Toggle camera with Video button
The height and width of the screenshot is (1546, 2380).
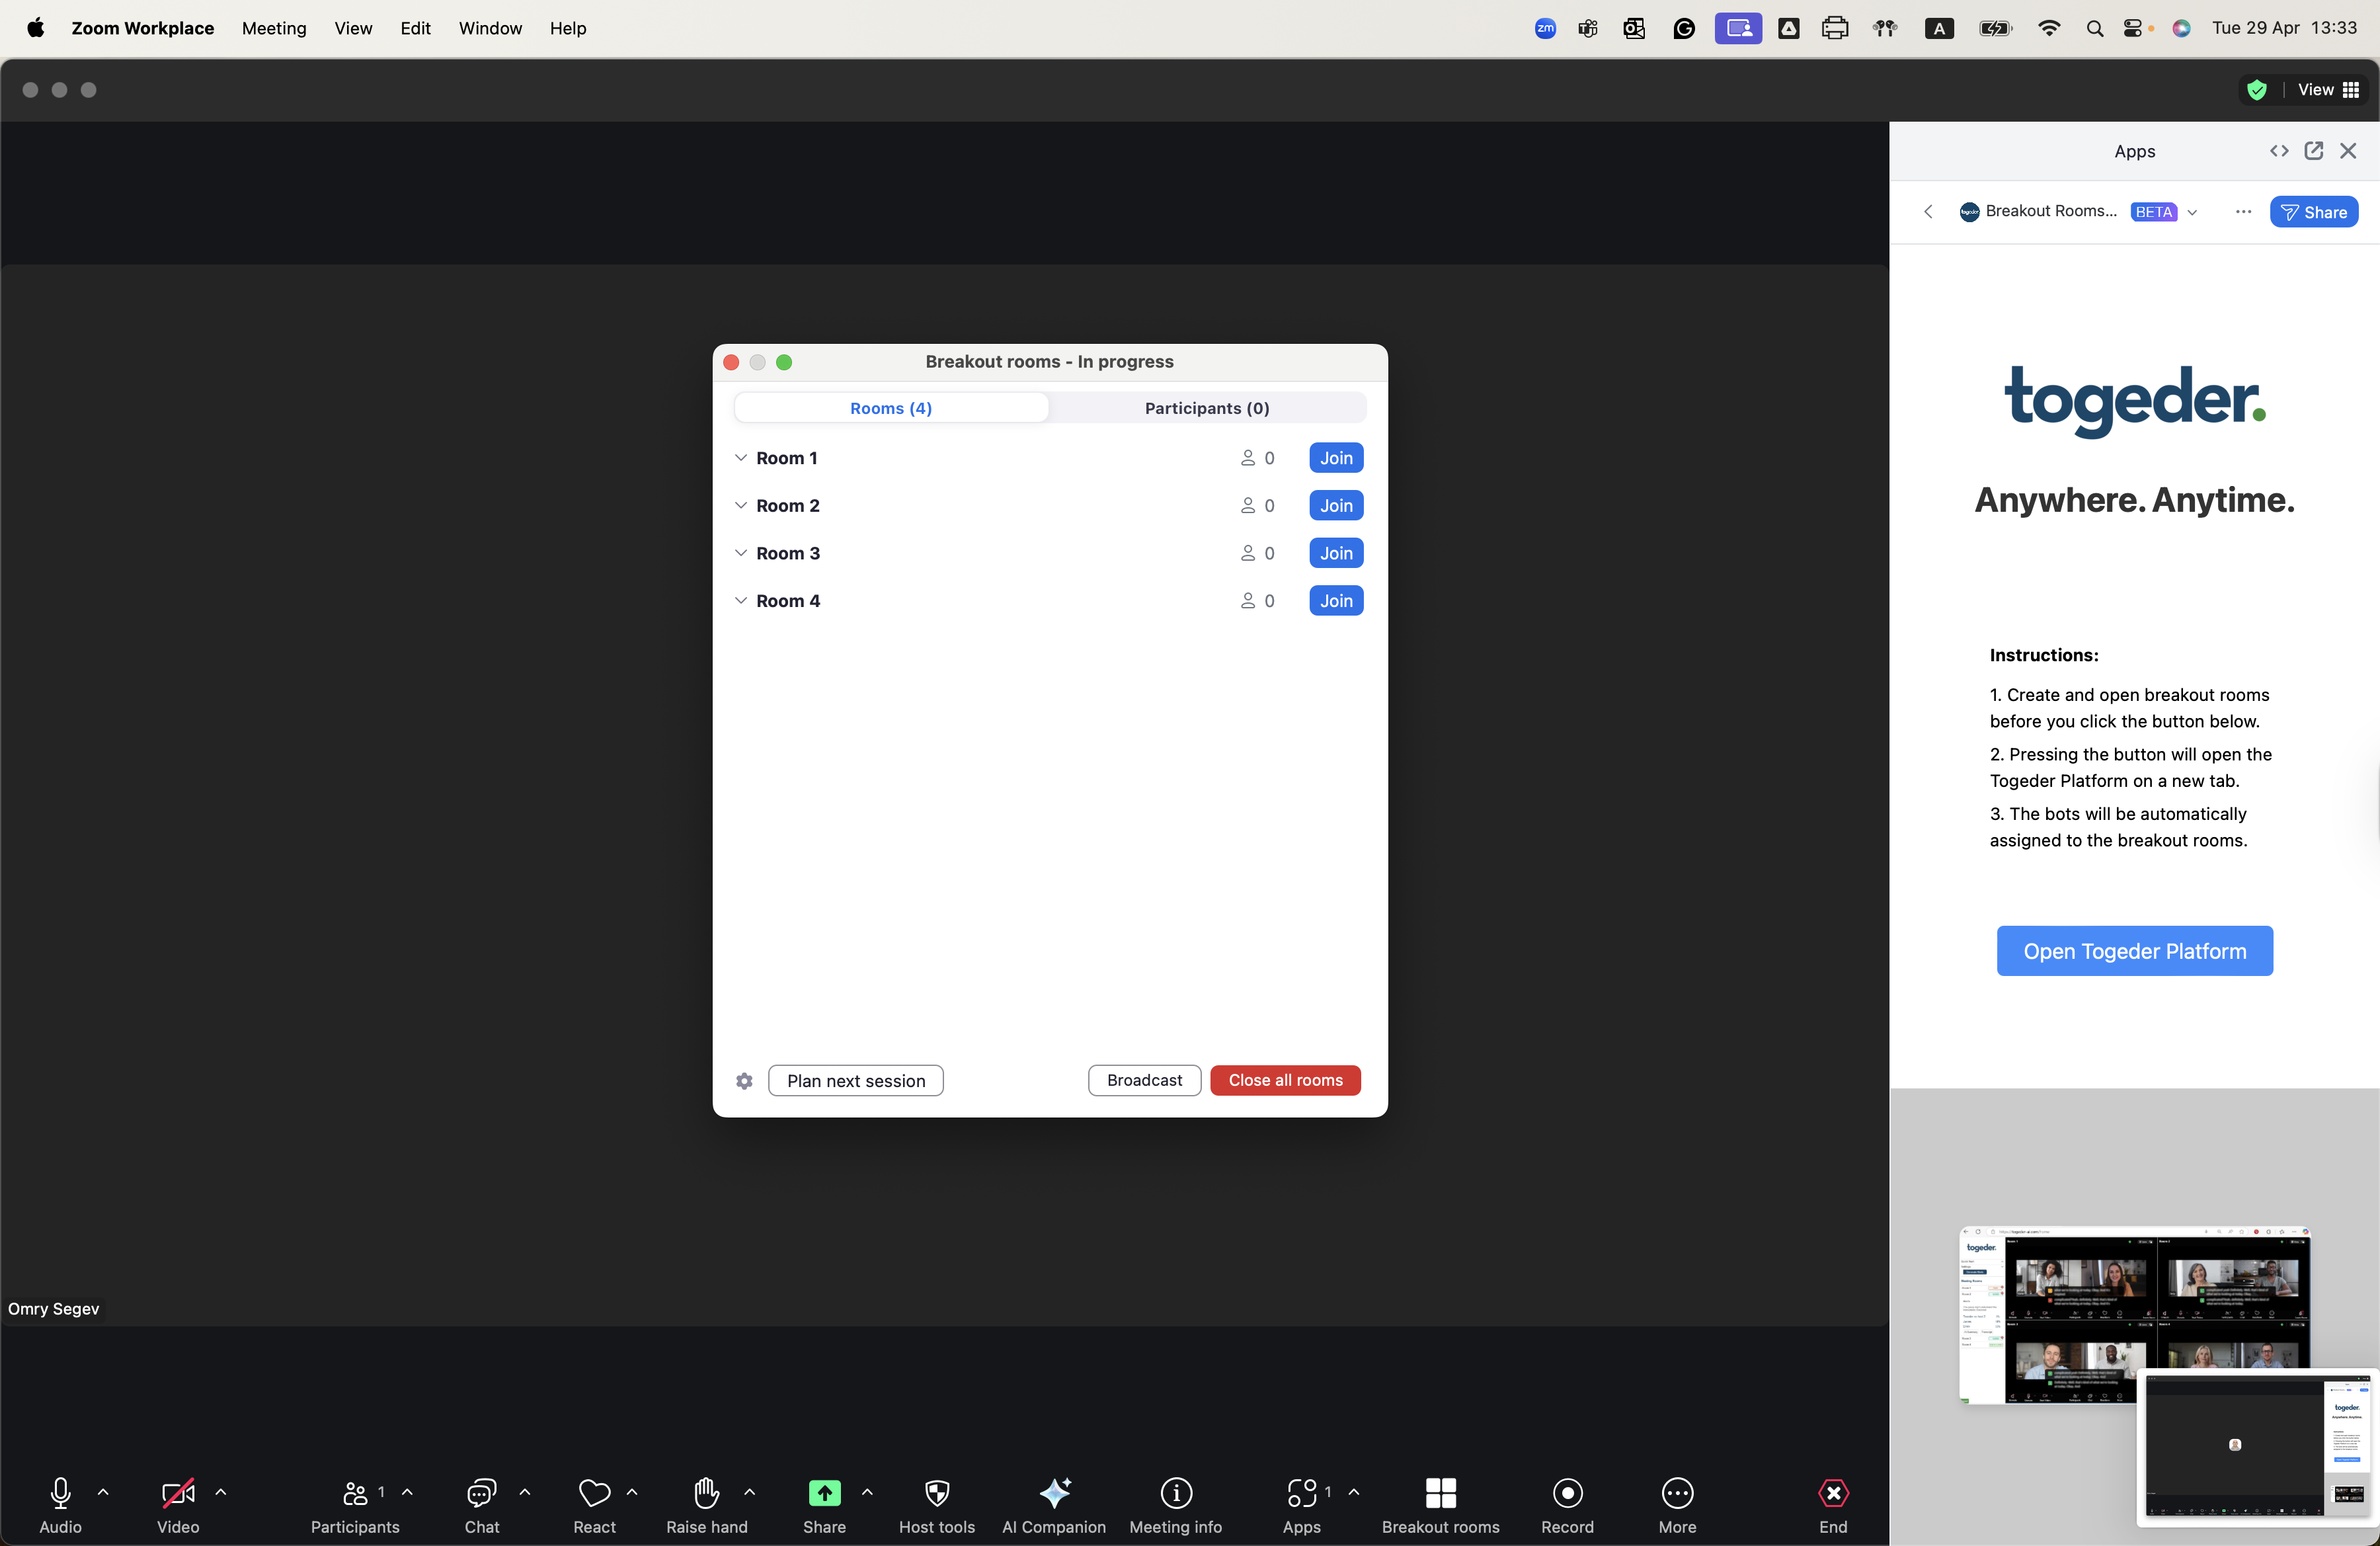point(178,1493)
